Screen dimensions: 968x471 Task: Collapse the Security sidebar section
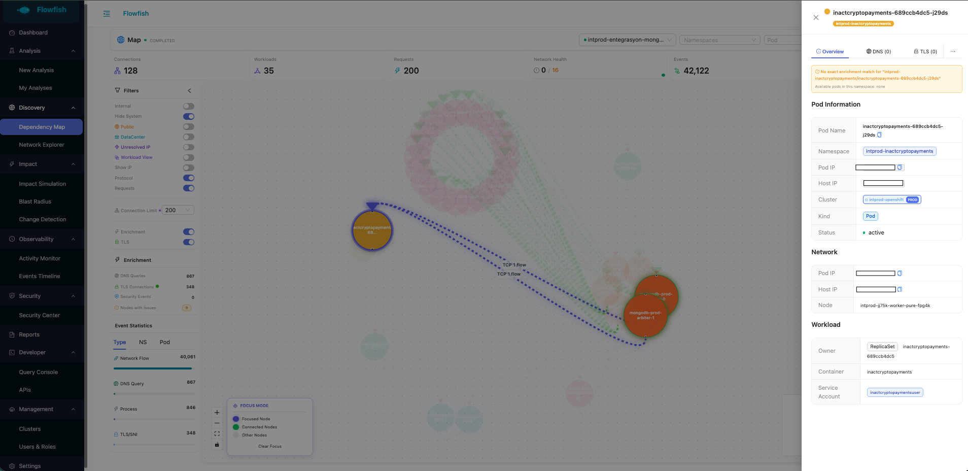tap(73, 296)
